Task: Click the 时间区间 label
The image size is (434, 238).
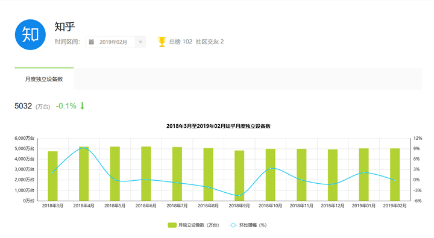Action: coord(68,42)
